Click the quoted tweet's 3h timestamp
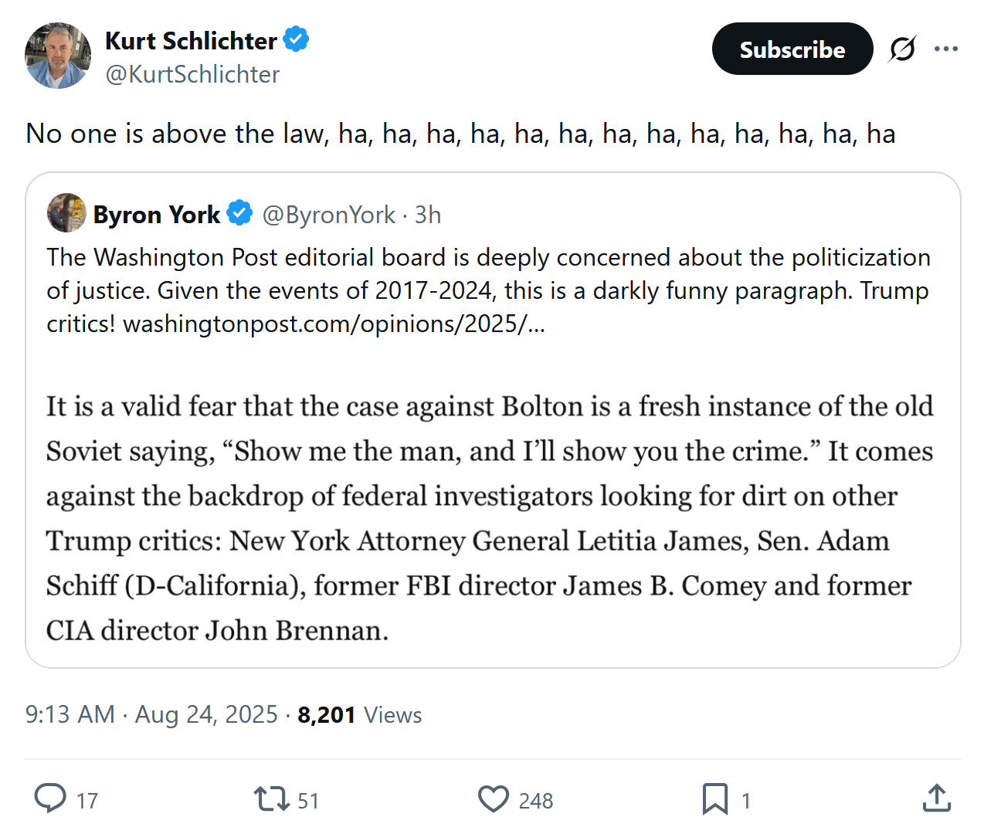 (428, 214)
